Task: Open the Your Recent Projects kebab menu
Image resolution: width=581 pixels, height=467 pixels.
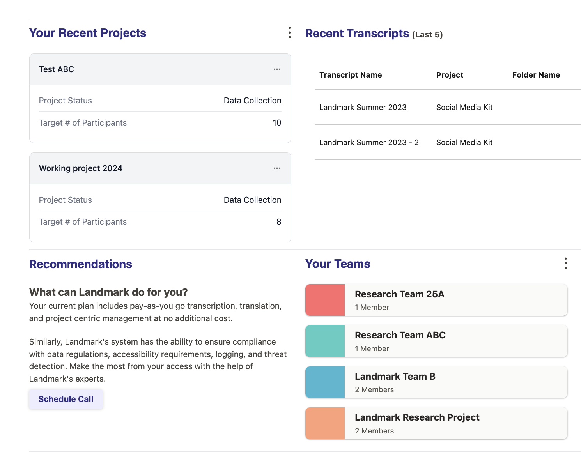Action: coord(289,33)
